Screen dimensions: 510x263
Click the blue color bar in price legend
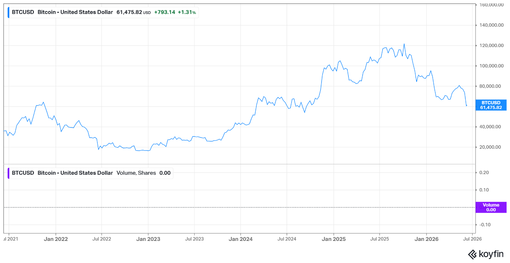pos(8,12)
